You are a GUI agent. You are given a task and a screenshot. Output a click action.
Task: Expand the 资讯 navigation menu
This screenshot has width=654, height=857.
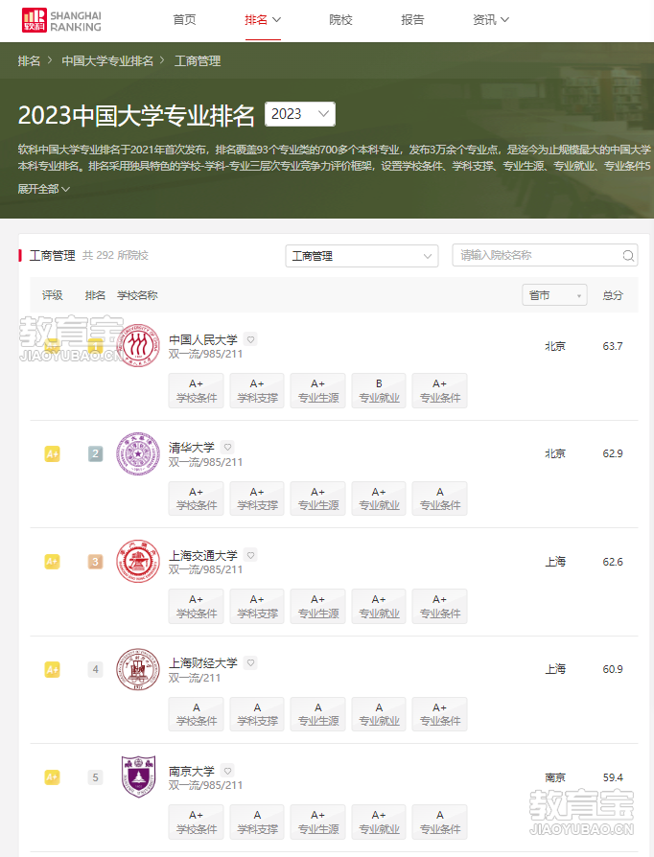[491, 20]
